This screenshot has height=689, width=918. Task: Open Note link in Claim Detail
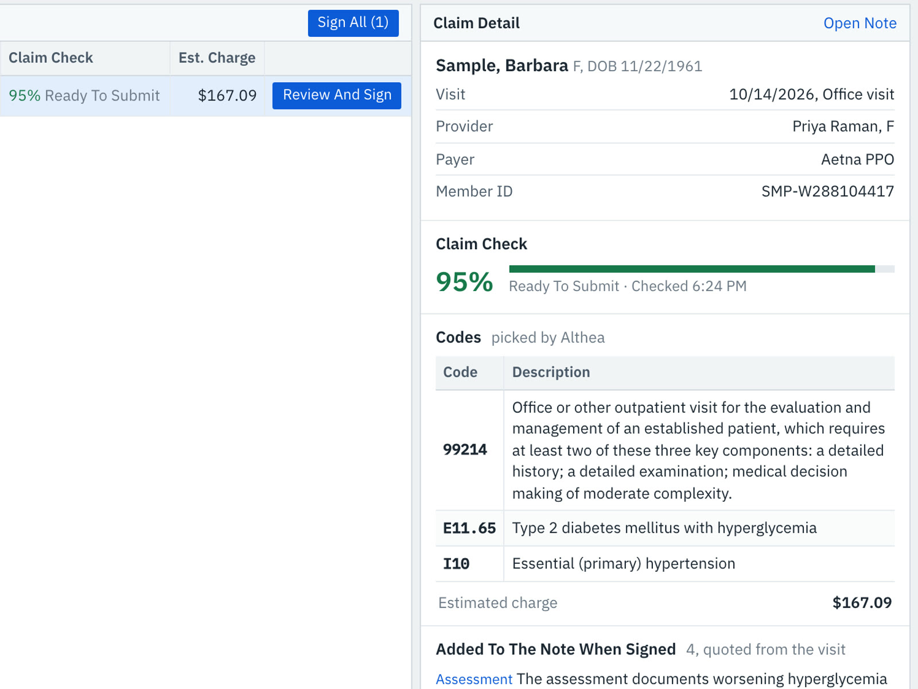pyautogui.click(x=859, y=23)
